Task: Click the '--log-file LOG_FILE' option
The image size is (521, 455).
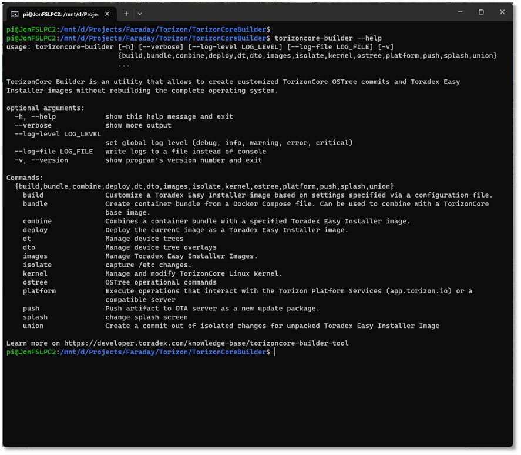Action: [54, 152]
